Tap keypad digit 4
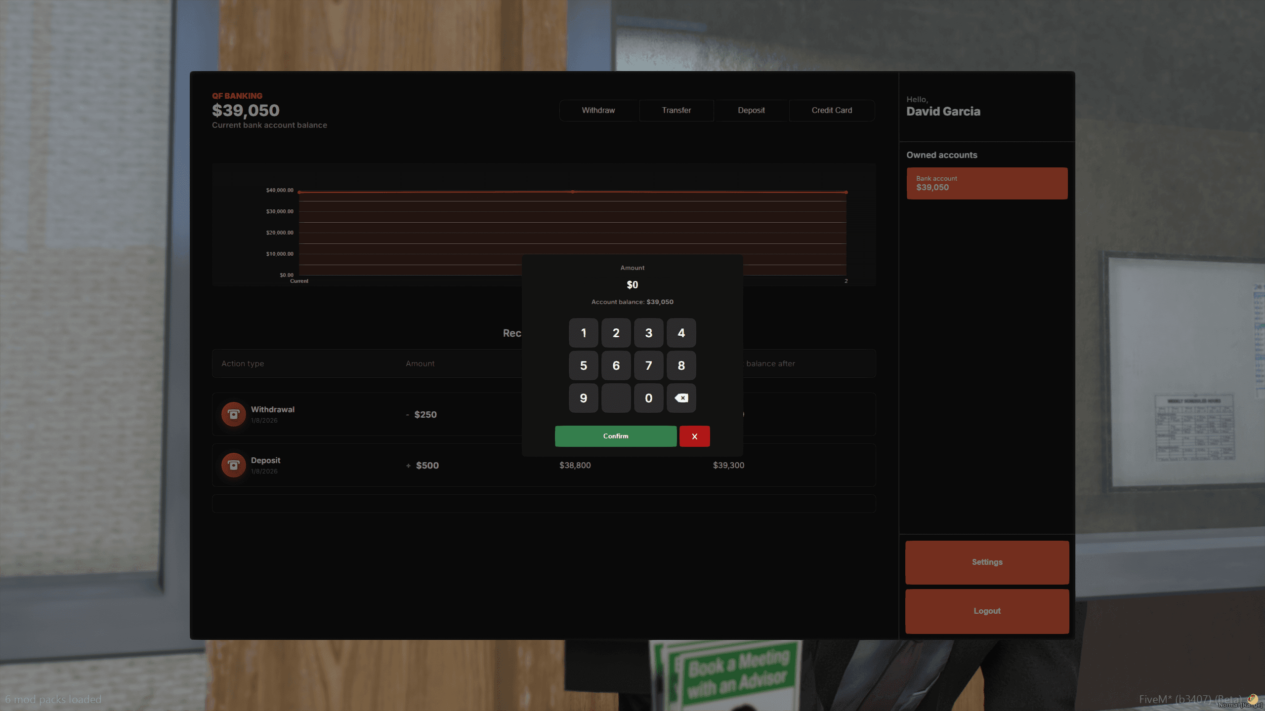 click(681, 333)
